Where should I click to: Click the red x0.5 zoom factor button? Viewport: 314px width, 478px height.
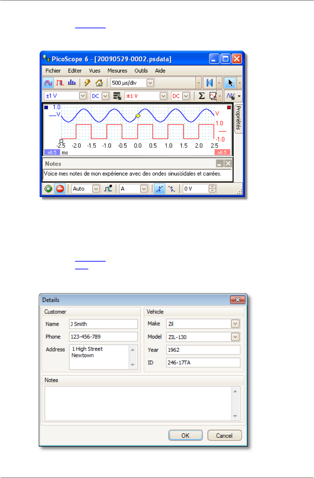point(222,152)
